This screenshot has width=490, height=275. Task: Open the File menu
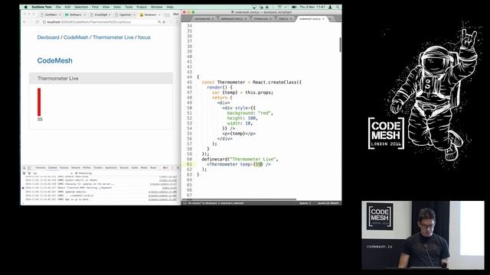pyautogui.click(x=58, y=7)
